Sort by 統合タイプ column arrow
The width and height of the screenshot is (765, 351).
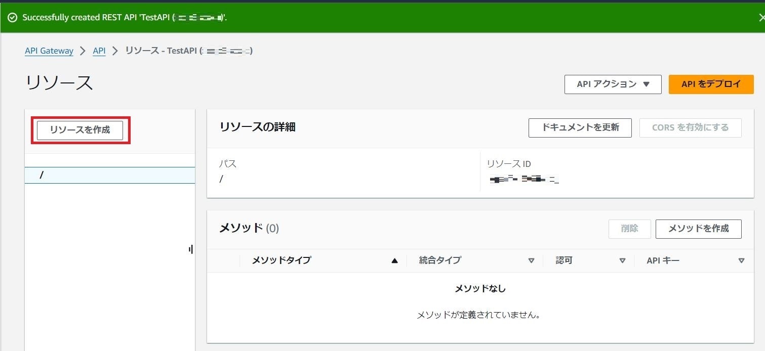(x=531, y=261)
